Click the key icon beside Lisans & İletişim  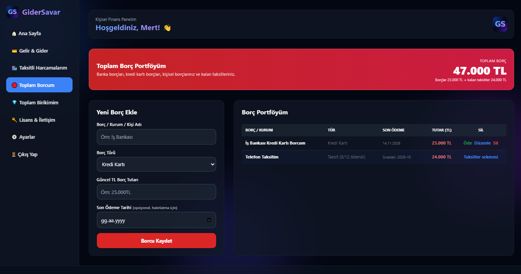coord(15,120)
